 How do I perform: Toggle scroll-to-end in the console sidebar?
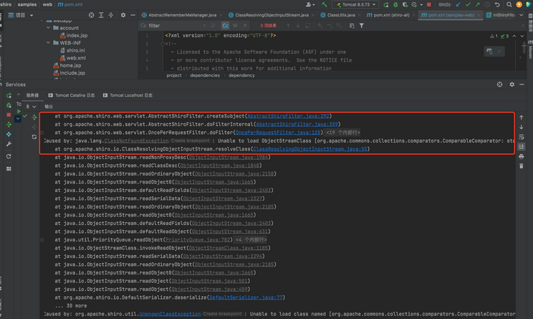[522, 146]
